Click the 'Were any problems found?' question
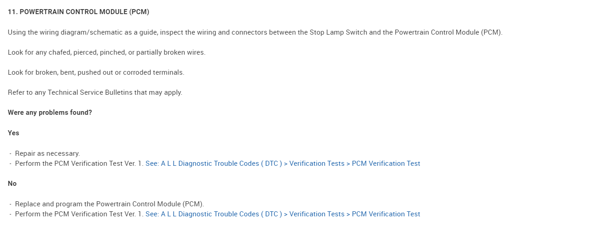 [x=50, y=112]
